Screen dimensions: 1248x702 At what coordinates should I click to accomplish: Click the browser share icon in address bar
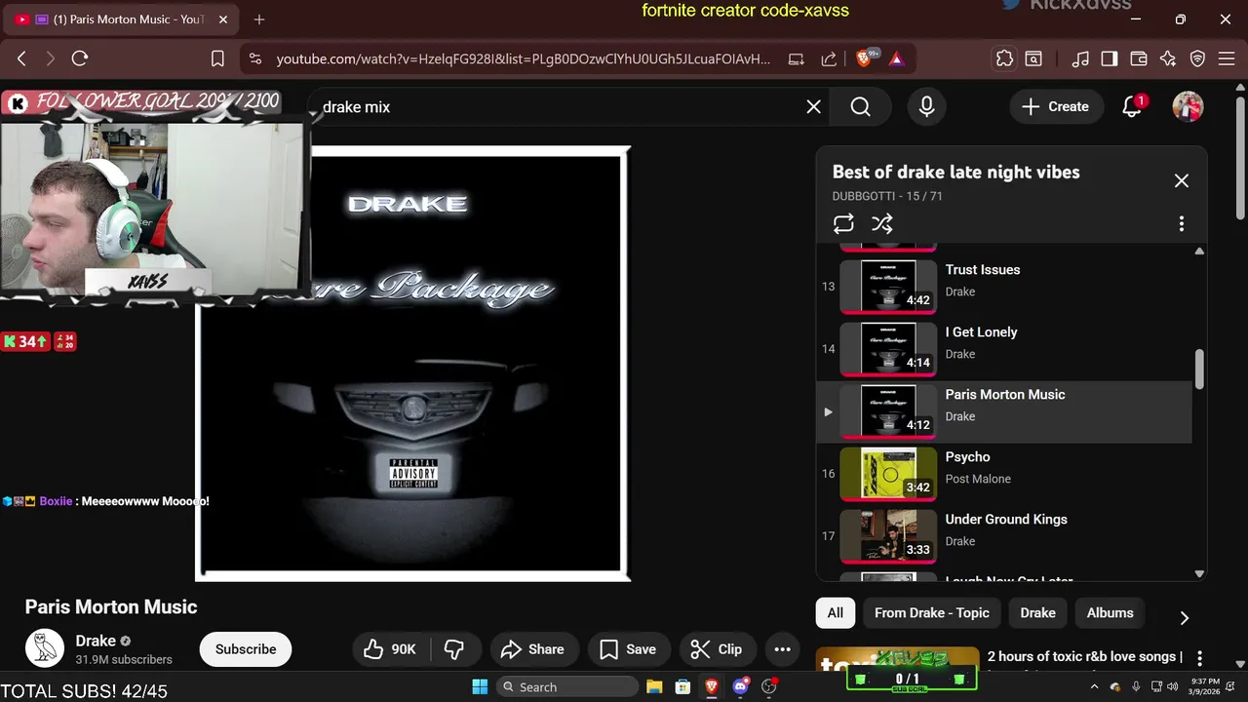[829, 58]
